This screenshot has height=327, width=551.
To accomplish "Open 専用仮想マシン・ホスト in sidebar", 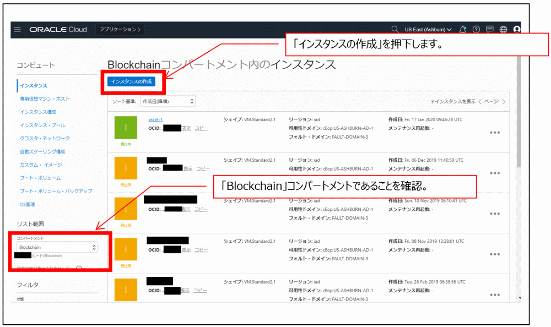I will 45,99.
